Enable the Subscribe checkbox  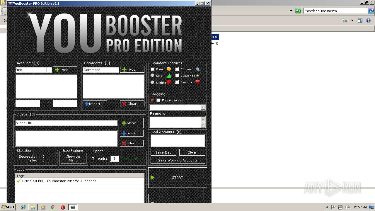(x=177, y=76)
